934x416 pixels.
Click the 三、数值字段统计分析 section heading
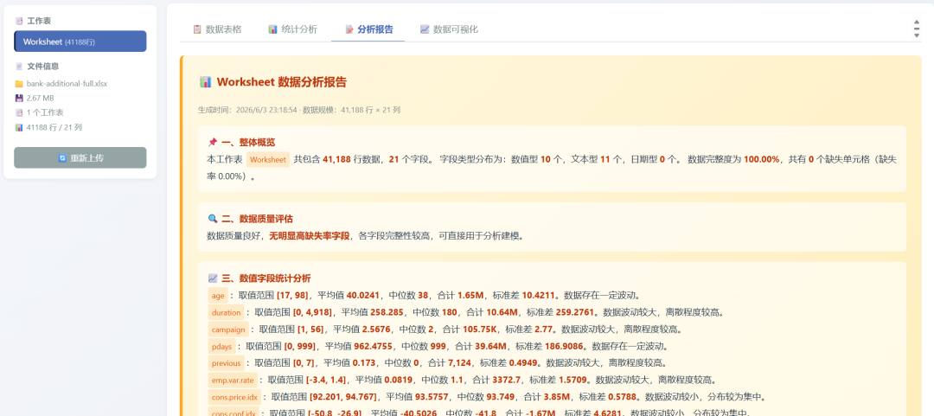coord(266,278)
